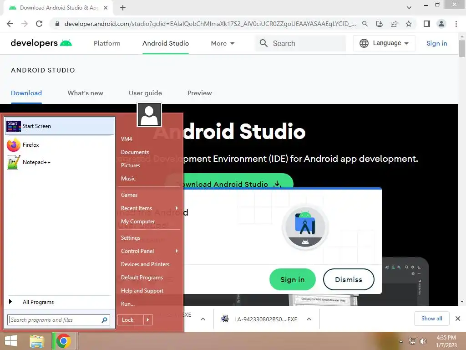Open Settings from Start menu
This screenshot has height=350, width=466.
tap(131, 238)
